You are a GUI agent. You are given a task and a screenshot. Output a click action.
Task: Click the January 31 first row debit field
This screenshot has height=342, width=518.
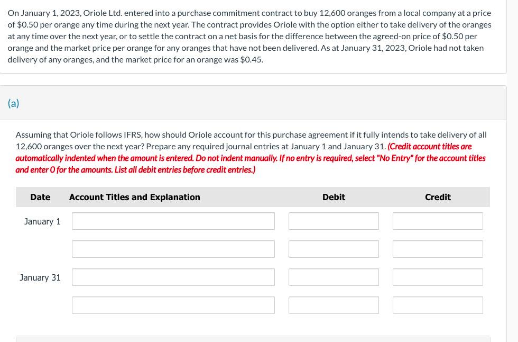click(x=334, y=277)
